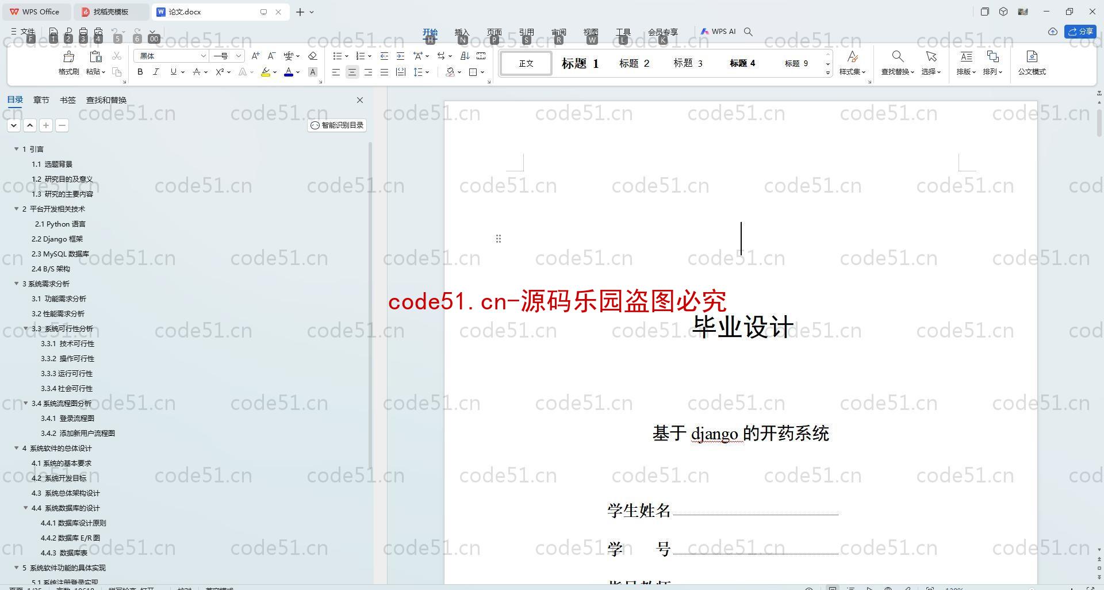The height and width of the screenshot is (590, 1104).
Task: Collapse the '4.4 系统数据库的设计' outline node
Action: (x=25, y=508)
